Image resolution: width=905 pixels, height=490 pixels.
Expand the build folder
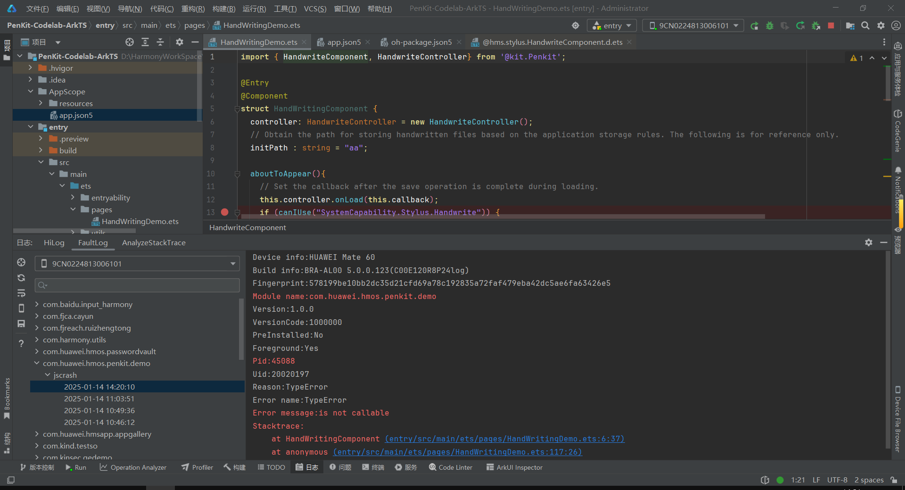(x=41, y=150)
